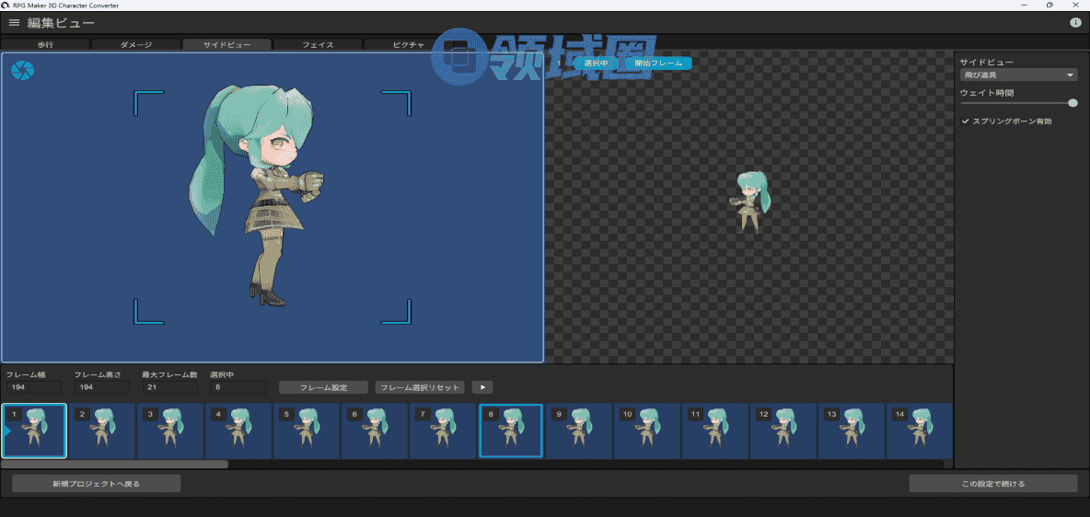Switch to the 歩行 tab
The height and width of the screenshot is (517, 1090).
45,44
